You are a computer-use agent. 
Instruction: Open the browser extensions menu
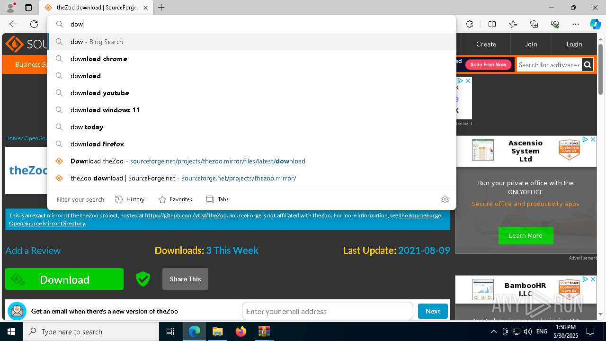tap(469, 24)
